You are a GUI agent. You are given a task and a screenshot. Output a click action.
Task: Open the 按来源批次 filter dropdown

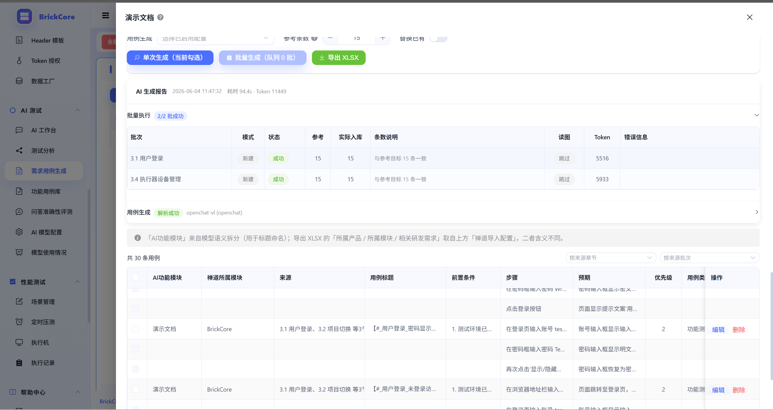coord(710,258)
